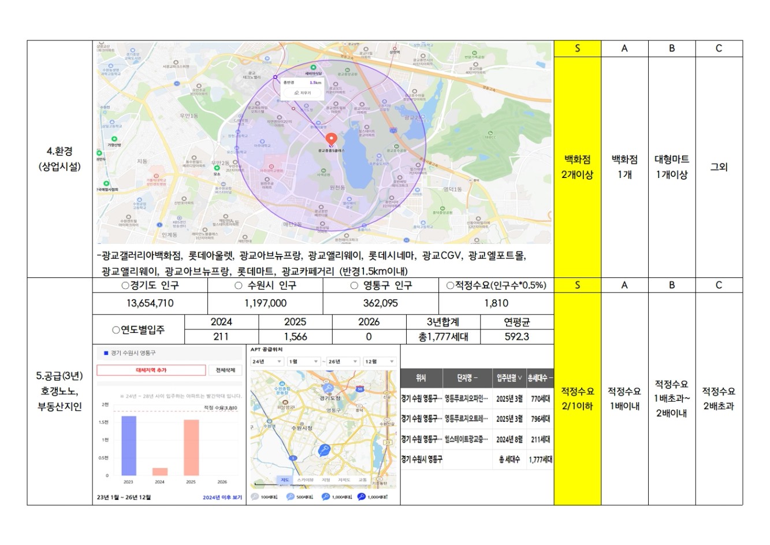Click the 592.3 연평균 value
The image size is (770, 545).
[x=517, y=337]
